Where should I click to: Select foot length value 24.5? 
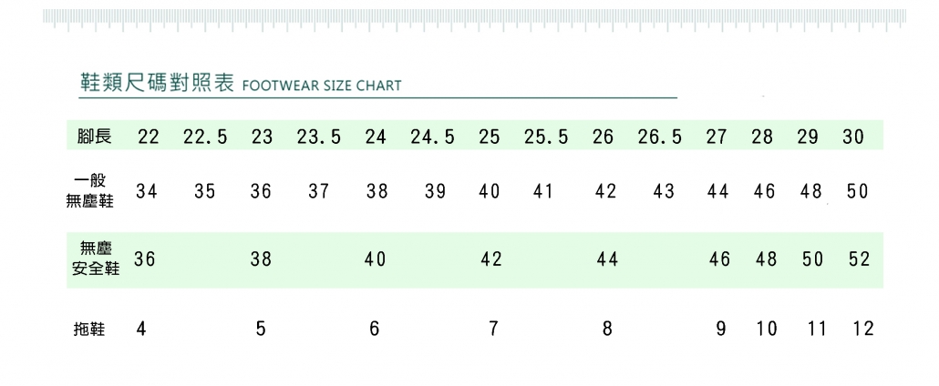click(432, 137)
